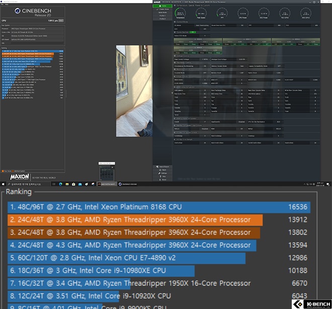Open File Explorer from the taskbar
This screenshot has width=332, height=309.
tap(67, 184)
